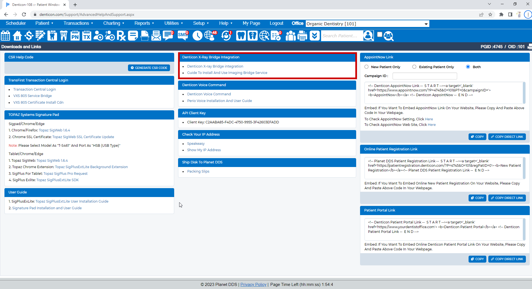Click the plain white tooth icon
The image size is (532, 289).
pyautogui.click(x=241, y=36)
